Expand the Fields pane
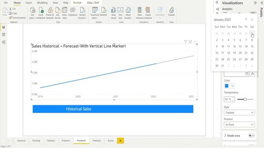Image resolution: width=264 pixels, height=148 pixels. [x=262, y=3]
